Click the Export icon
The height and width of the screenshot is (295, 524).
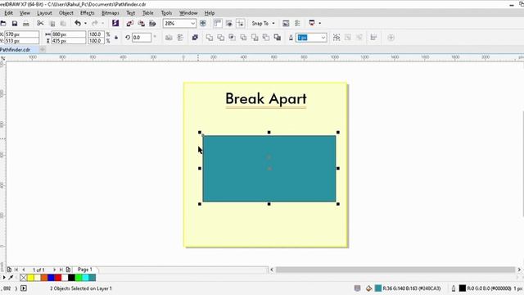142,23
